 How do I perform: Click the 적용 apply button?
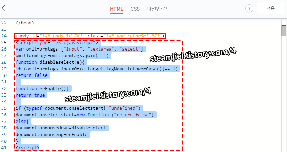pyautogui.click(x=270, y=8)
